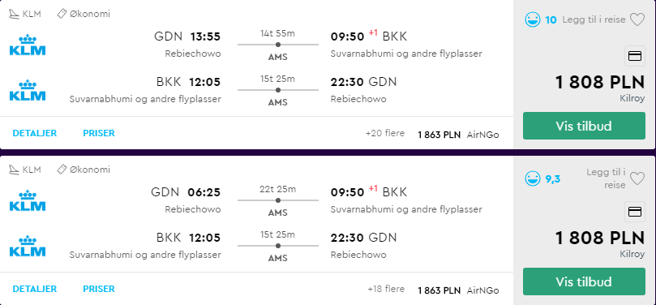Click the smiley rating 9,3 icon
Viewport: 656px width, 305px height.
(533, 179)
